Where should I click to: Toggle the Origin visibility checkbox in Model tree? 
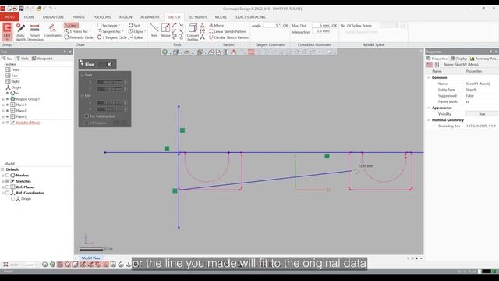[12, 198]
